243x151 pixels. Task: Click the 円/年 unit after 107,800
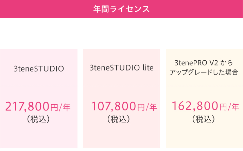[147, 107]
